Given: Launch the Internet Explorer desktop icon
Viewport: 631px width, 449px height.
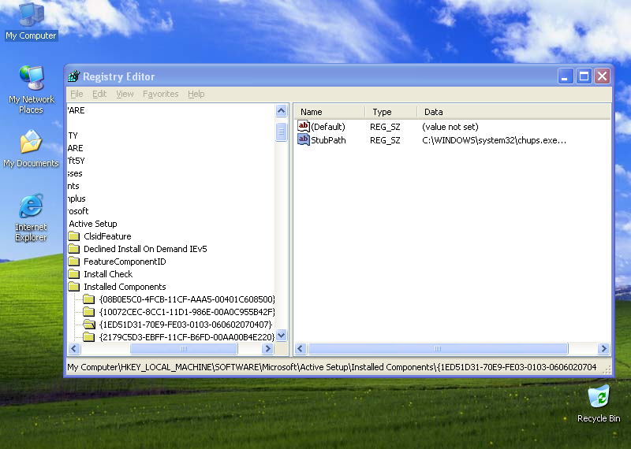Looking at the screenshot, I should click(x=31, y=217).
